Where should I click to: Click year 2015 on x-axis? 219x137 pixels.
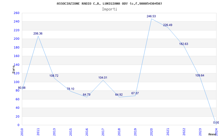[x=71, y=132]
